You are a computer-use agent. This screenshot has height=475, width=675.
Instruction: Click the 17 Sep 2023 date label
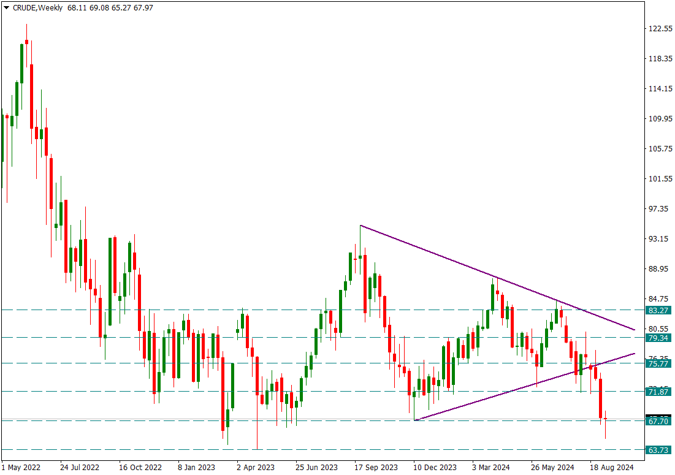pyautogui.click(x=376, y=467)
